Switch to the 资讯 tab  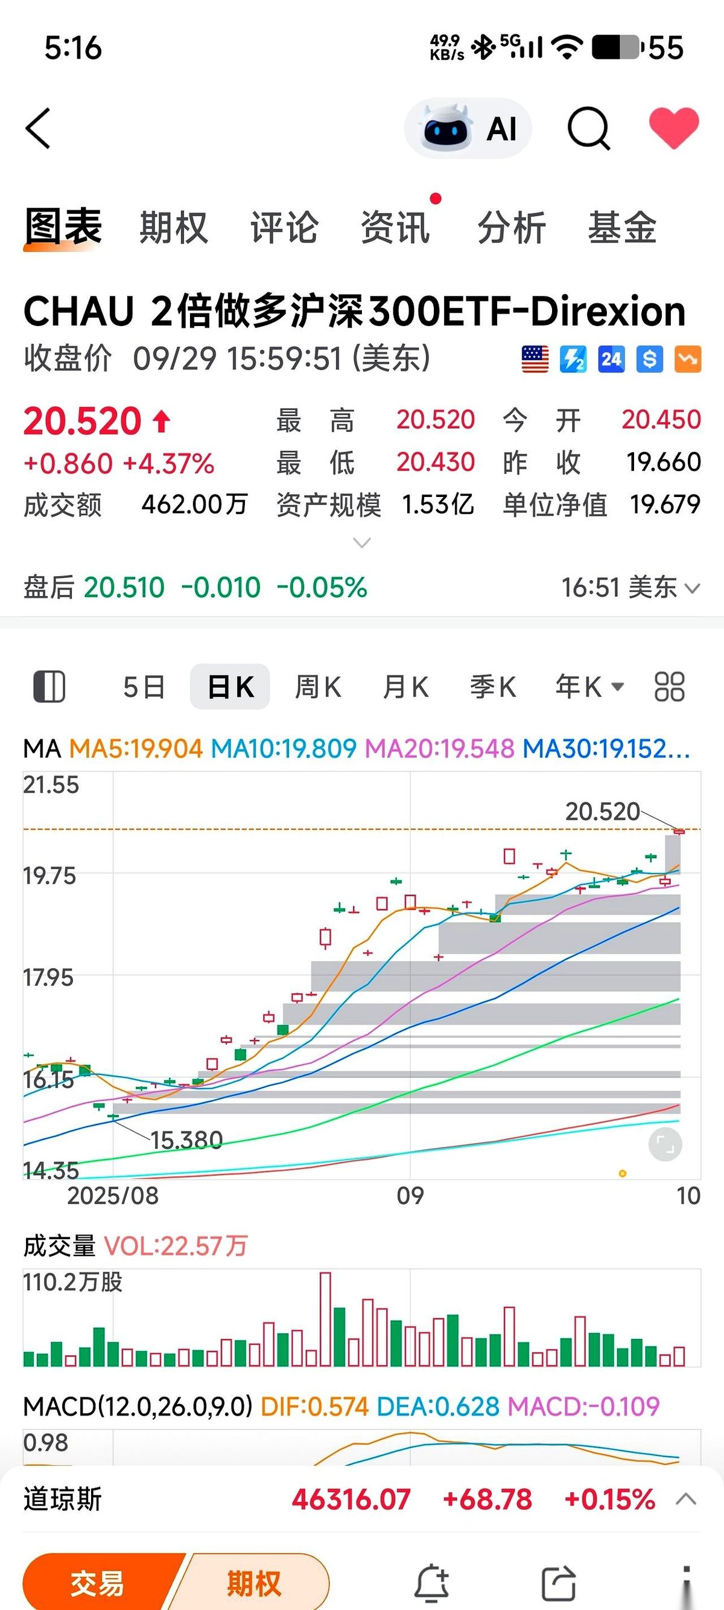pyautogui.click(x=395, y=228)
